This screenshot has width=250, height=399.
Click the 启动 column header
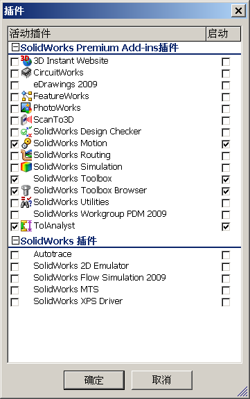[223, 33]
